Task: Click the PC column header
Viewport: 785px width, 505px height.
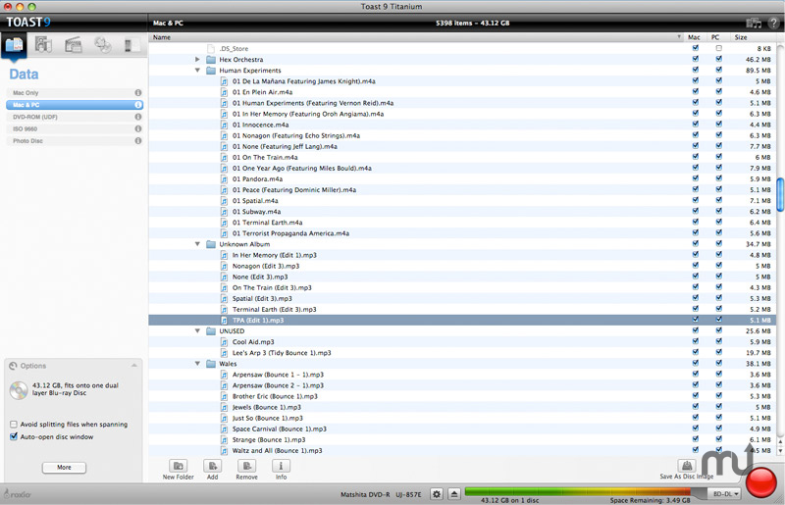Action: [x=716, y=37]
